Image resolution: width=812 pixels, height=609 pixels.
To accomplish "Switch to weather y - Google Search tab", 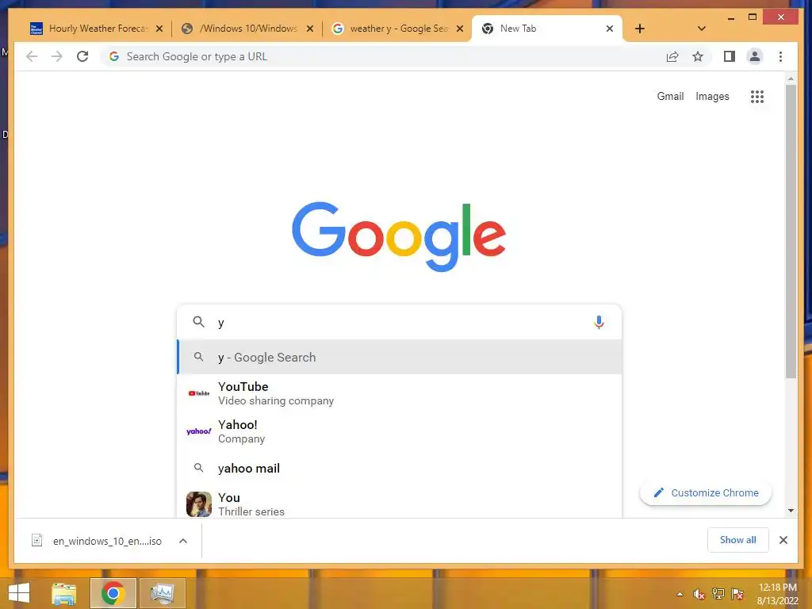I will pos(397,29).
